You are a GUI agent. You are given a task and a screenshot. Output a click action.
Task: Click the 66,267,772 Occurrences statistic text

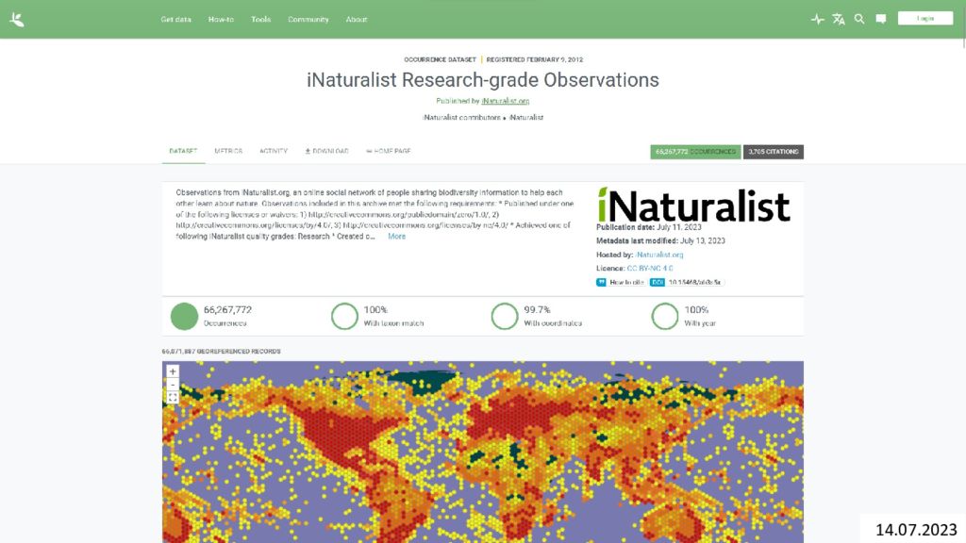227,316
